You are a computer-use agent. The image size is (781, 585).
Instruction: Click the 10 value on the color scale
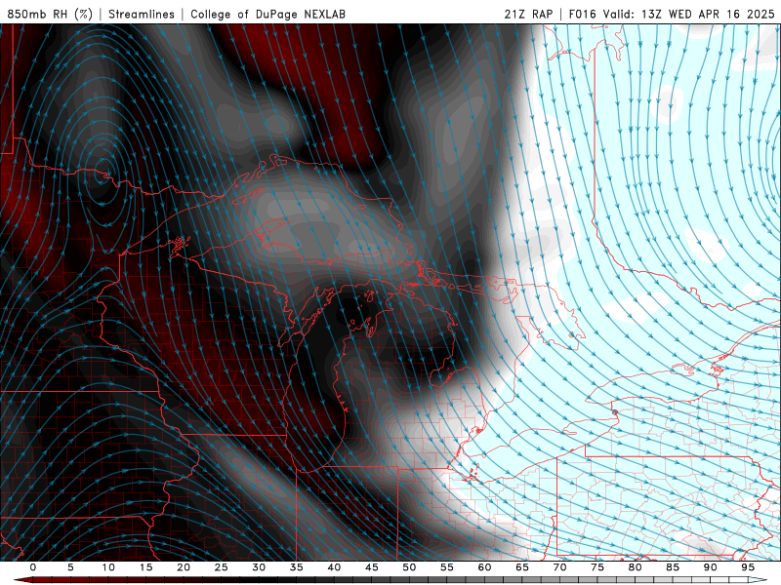(x=108, y=567)
